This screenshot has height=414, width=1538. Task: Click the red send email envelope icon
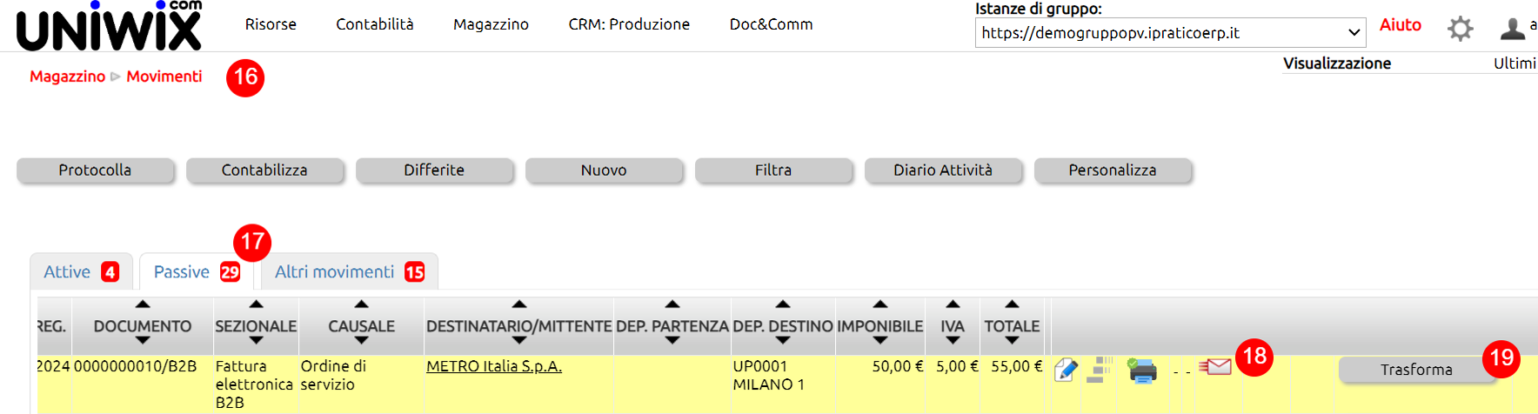point(1215,367)
